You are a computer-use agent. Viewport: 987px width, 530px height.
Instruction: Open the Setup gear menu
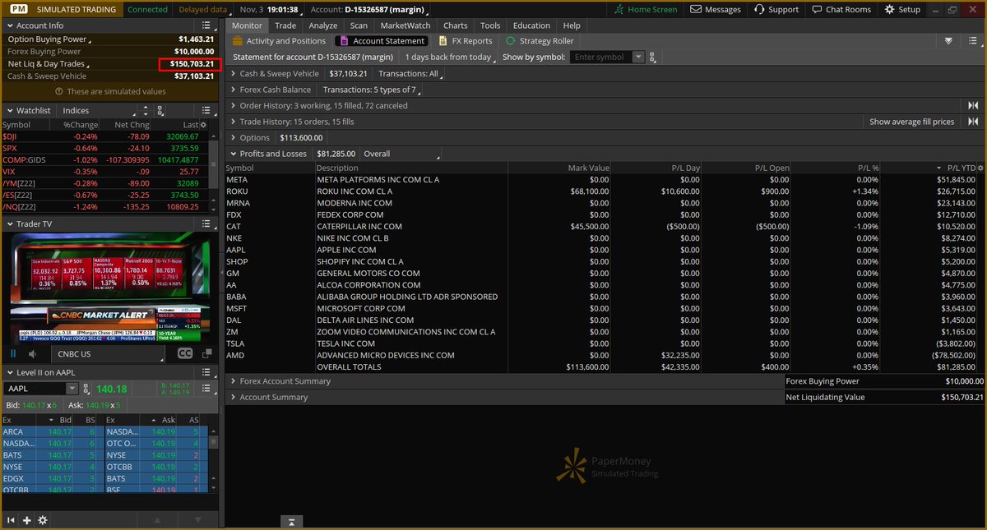pos(902,9)
